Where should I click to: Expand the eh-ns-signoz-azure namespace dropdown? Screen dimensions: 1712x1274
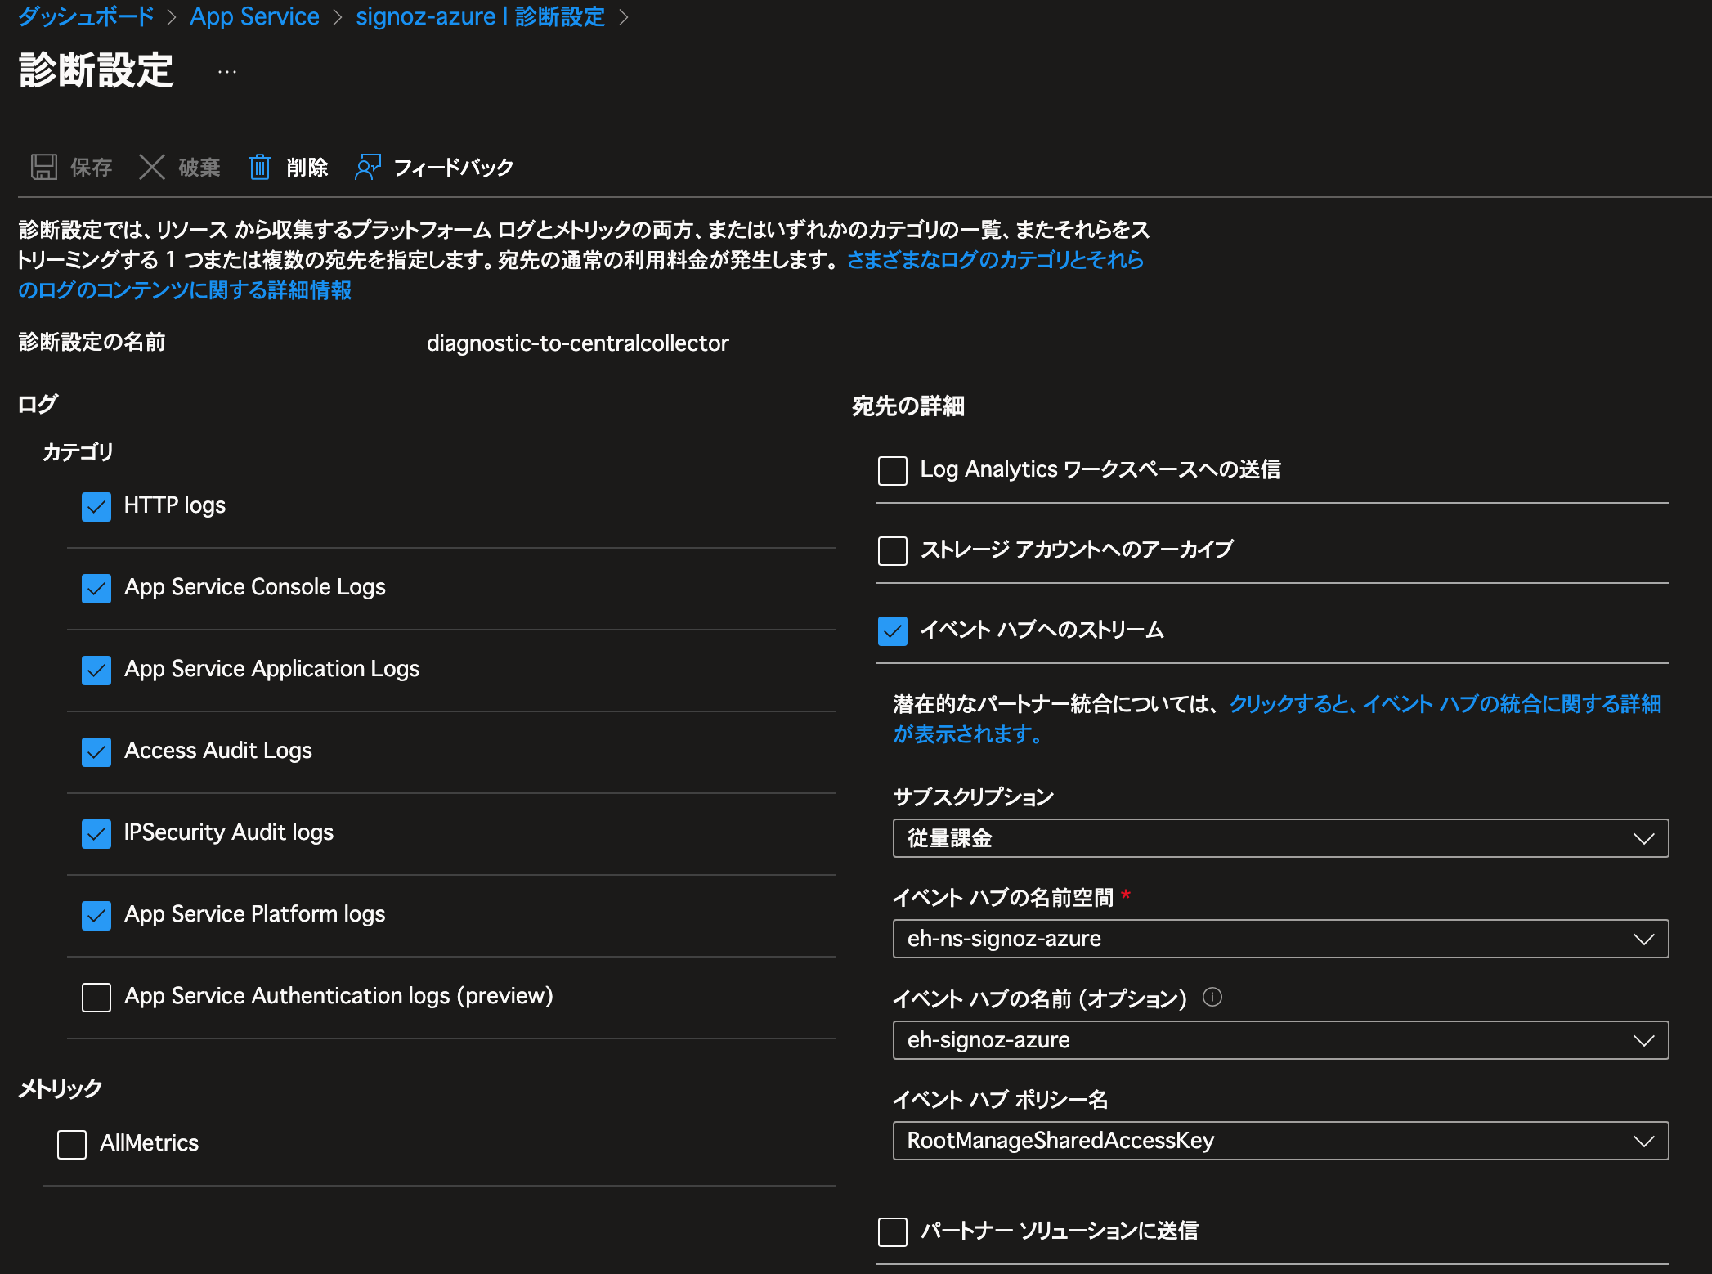pyautogui.click(x=1280, y=939)
